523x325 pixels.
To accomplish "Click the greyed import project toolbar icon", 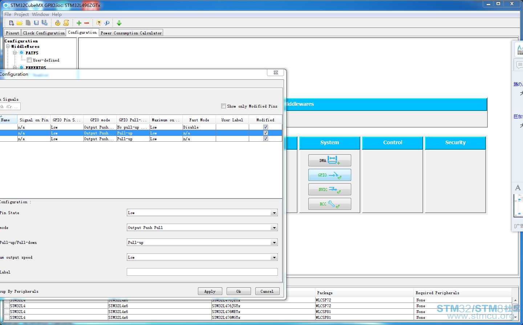I will pyautogui.click(x=28, y=23).
